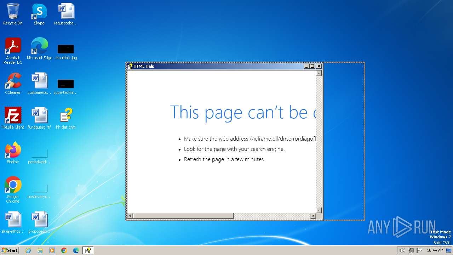Viewport: 453px width, 255px height.
Task: Select the customerss Word document
Action: pos(39,84)
